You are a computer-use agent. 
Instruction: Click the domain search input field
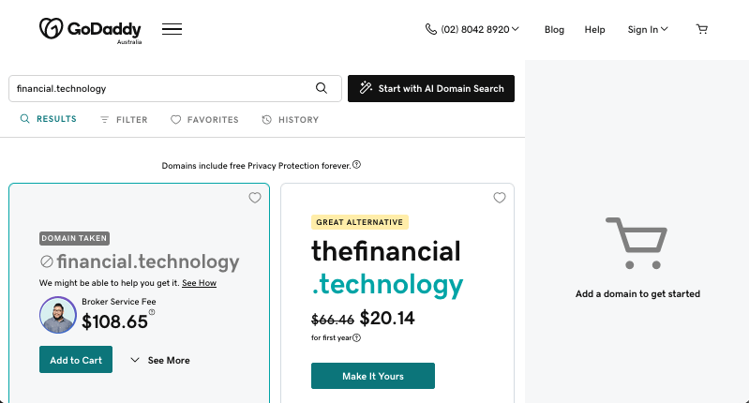tap(159, 88)
